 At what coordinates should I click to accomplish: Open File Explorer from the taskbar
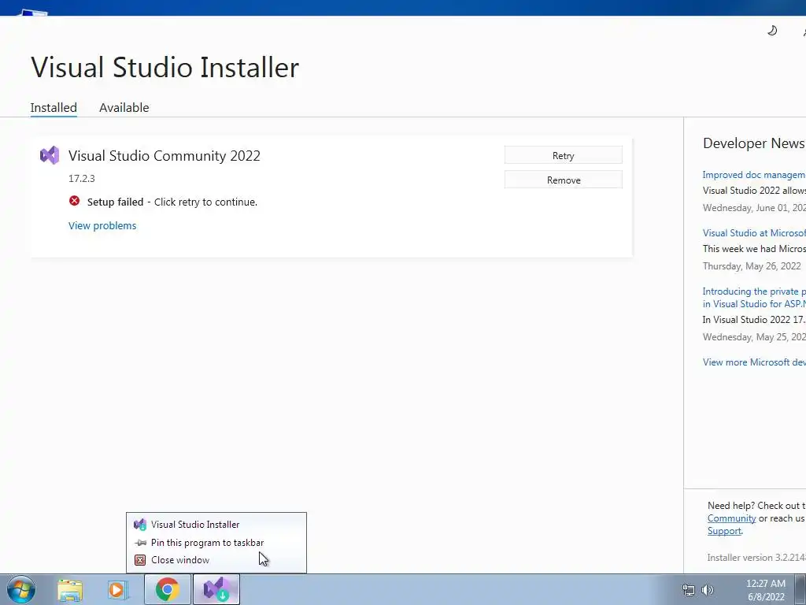70,590
